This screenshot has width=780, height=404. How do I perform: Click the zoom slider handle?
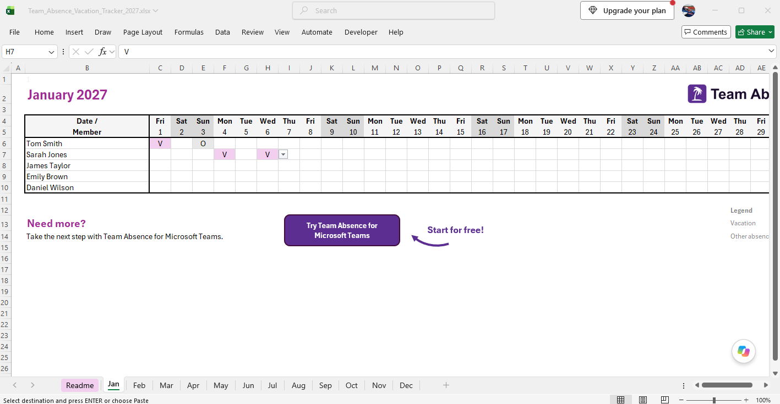pyautogui.click(x=714, y=400)
